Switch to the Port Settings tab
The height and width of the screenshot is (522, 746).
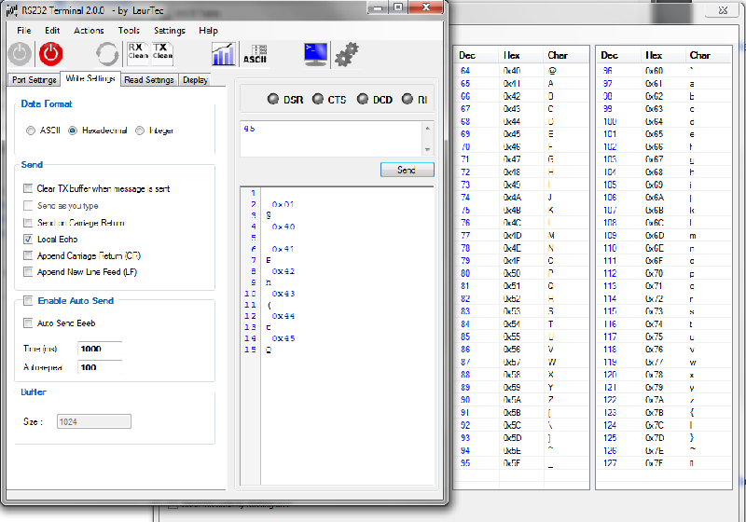[35, 80]
